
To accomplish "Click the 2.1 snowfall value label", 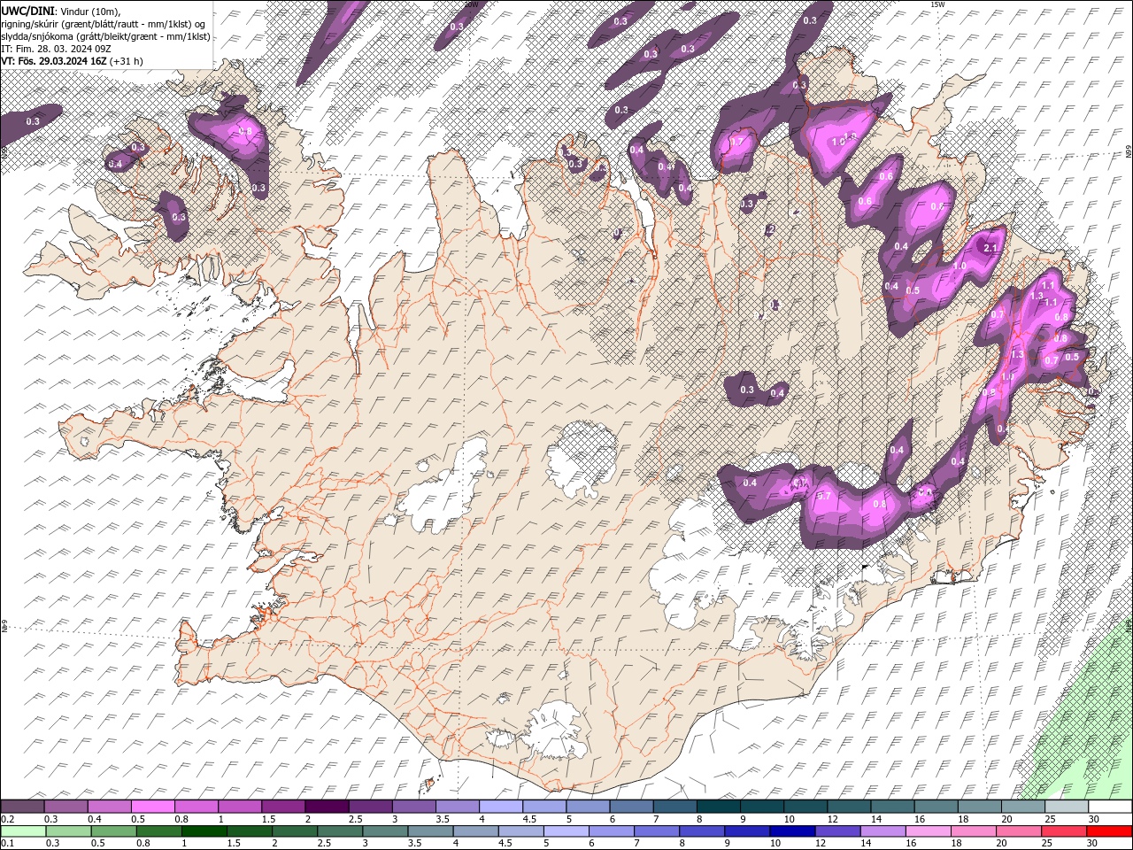I will 990,249.
